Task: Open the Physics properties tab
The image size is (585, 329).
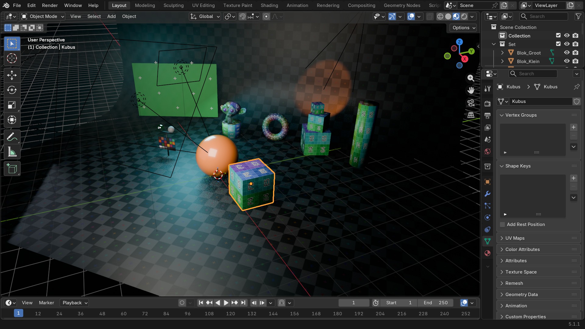Action: pyautogui.click(x=487, y=218)
